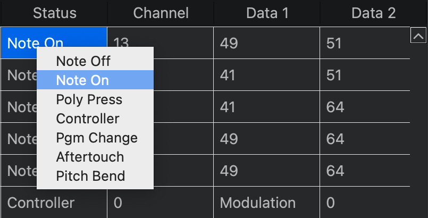Pick Controller from the status popup
The height and width of the screenshot is (218, 428).
pyautogui.click(x=88, y=119)
